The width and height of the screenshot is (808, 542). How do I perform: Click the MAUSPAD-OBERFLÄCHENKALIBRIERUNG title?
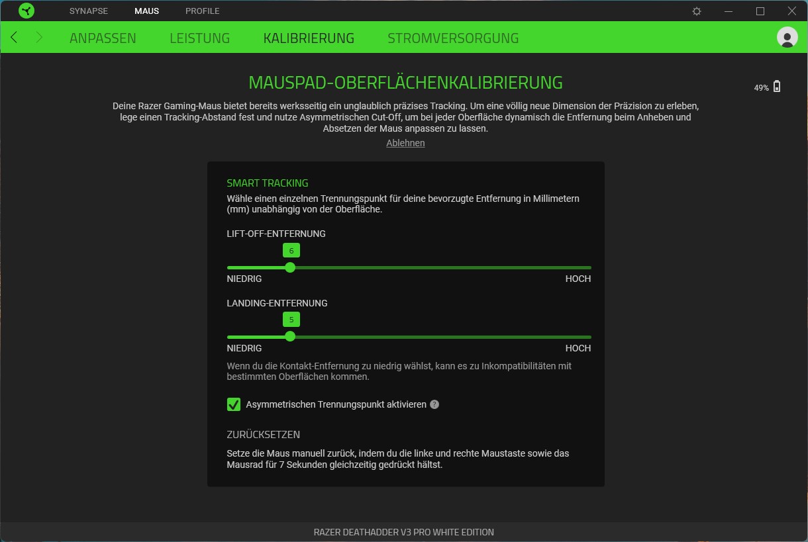pos(405,83)
